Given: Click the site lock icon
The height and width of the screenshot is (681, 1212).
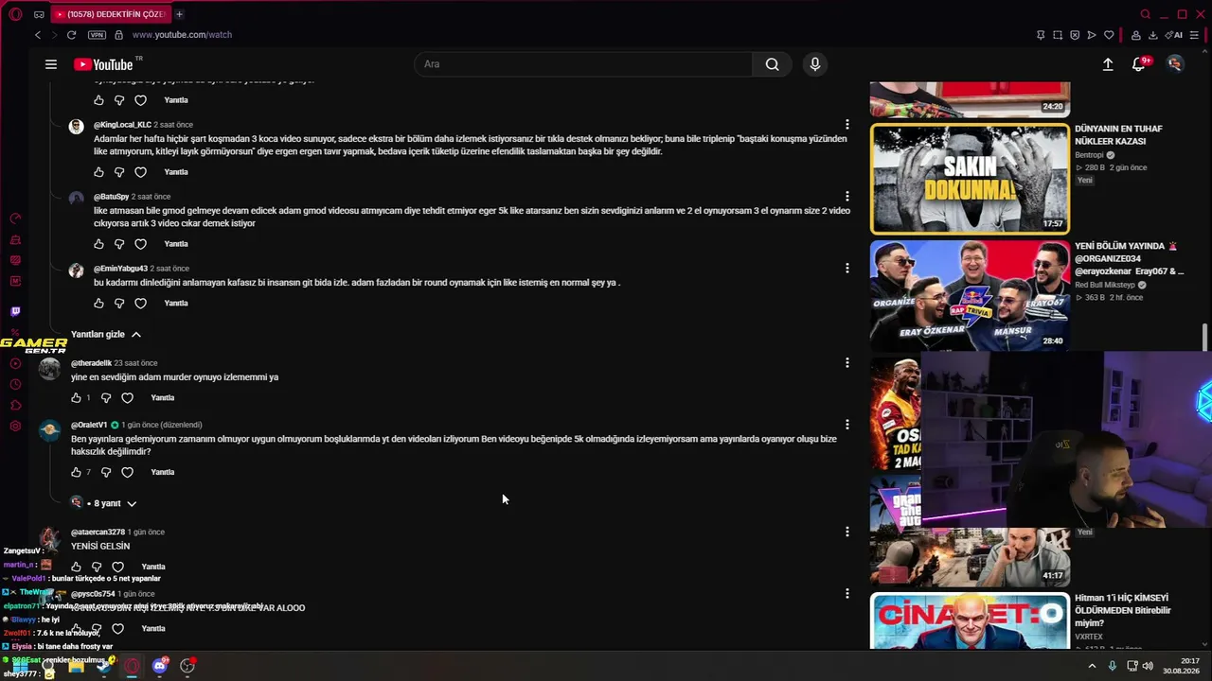Looking at the screenshot, I should (x=118, y=35).
